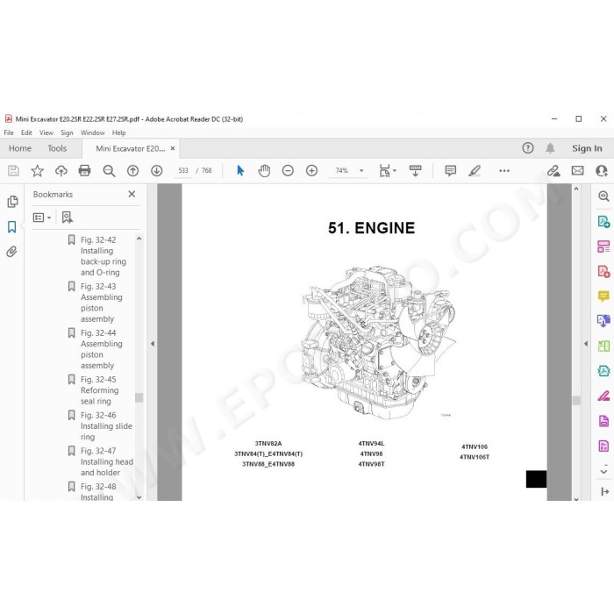Add a comment note icon
Viewport: 614px width, 614px height.
point(451,171)
